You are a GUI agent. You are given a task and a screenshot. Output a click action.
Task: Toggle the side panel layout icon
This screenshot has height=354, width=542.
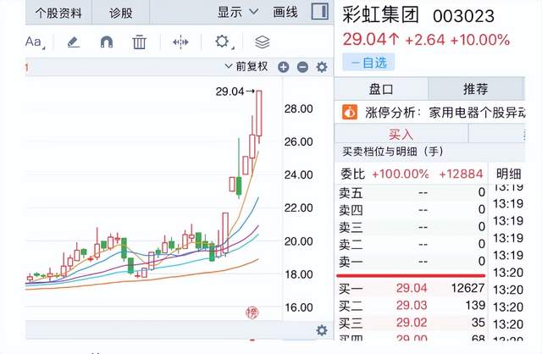pos(318,12)
